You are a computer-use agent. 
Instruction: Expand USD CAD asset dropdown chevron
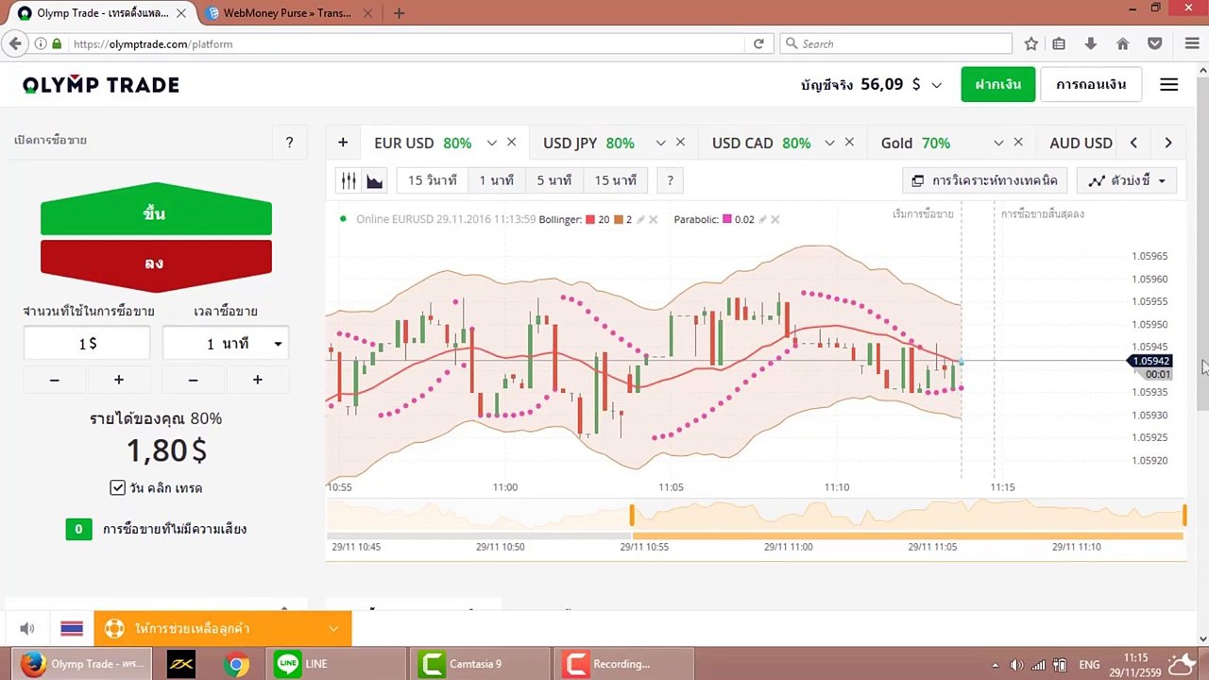(x=829, y=143)
